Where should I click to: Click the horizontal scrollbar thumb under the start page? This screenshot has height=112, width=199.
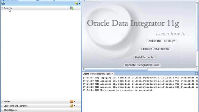click(x=116, y=69)
